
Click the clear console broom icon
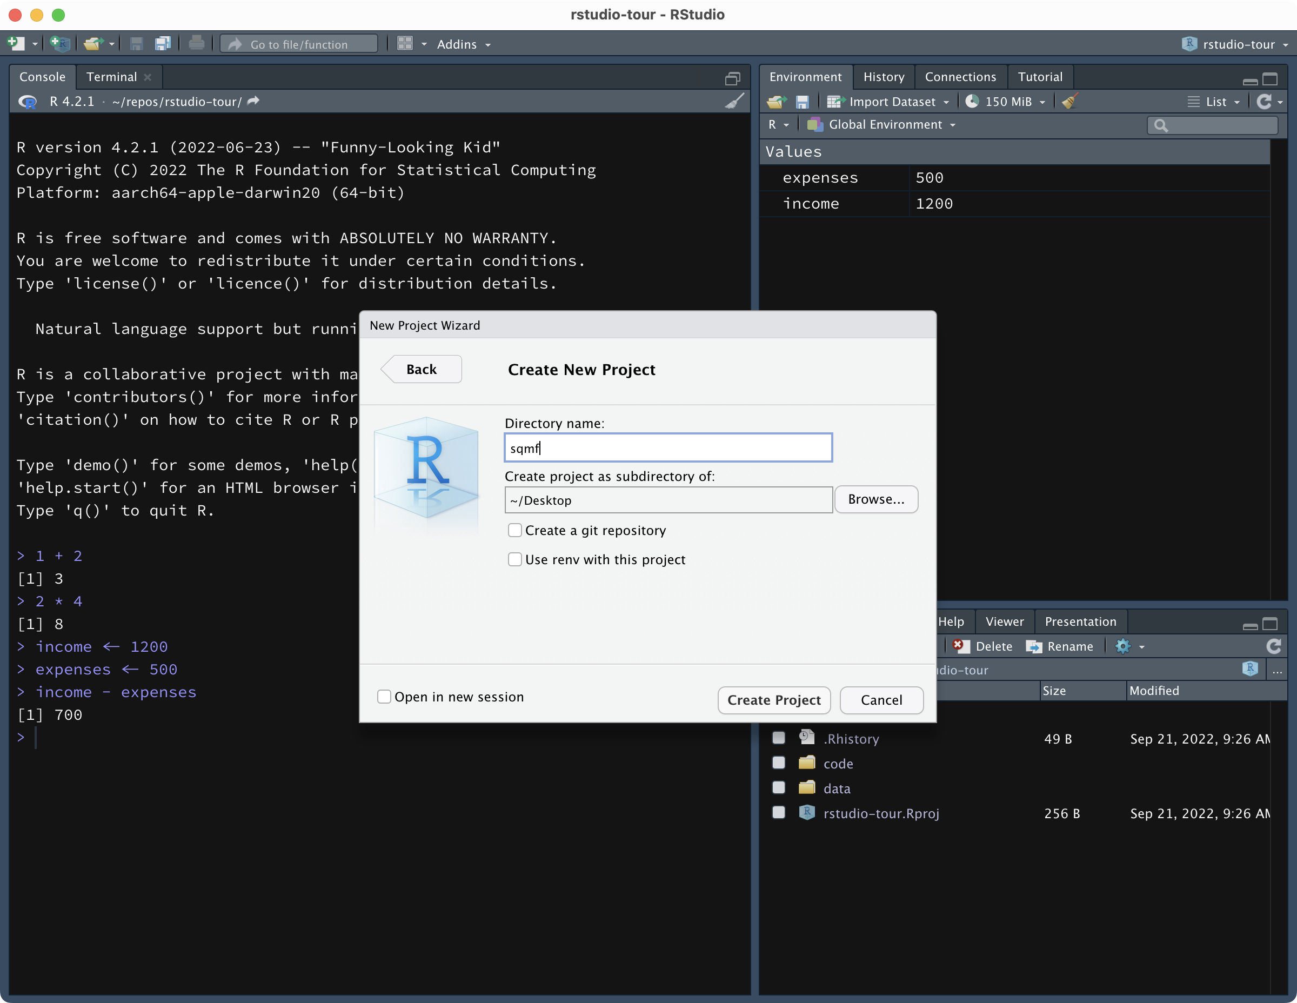click(734, 102)
